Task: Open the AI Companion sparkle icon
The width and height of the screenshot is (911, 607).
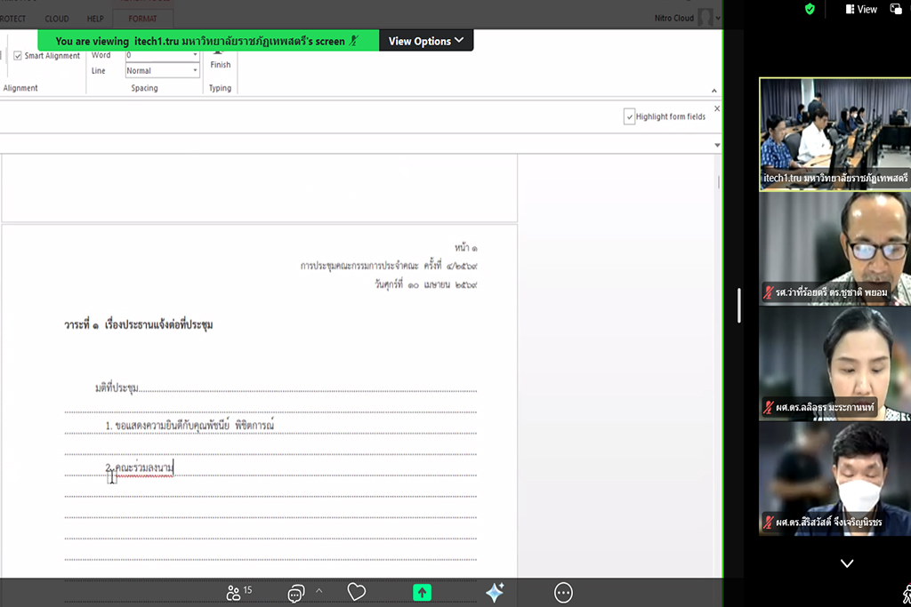Action: click(x=495, y=592)
